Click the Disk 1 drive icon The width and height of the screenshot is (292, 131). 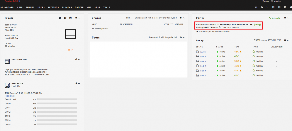tap(197, 56)
